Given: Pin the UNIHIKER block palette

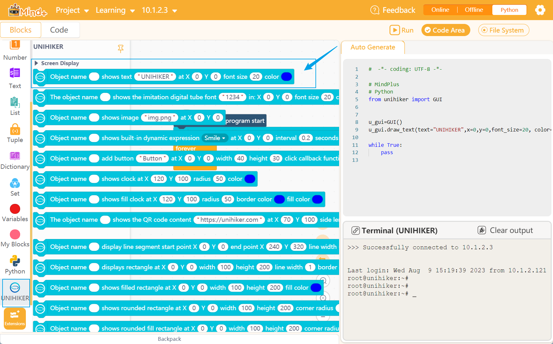Looking at the screenshot, I should click(121, 49).
